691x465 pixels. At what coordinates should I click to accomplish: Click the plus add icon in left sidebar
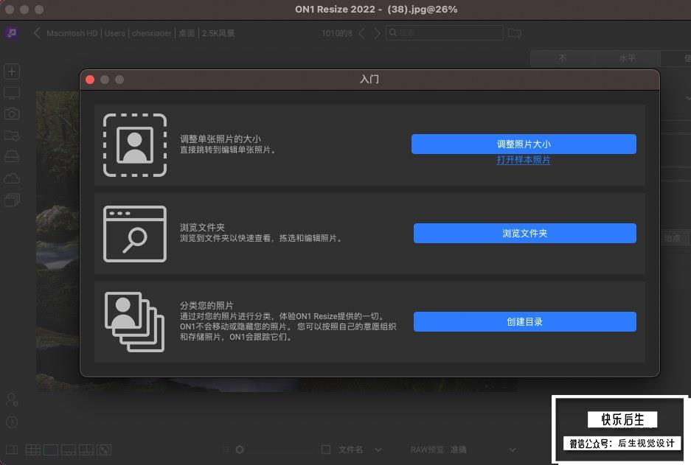point(12,71)
